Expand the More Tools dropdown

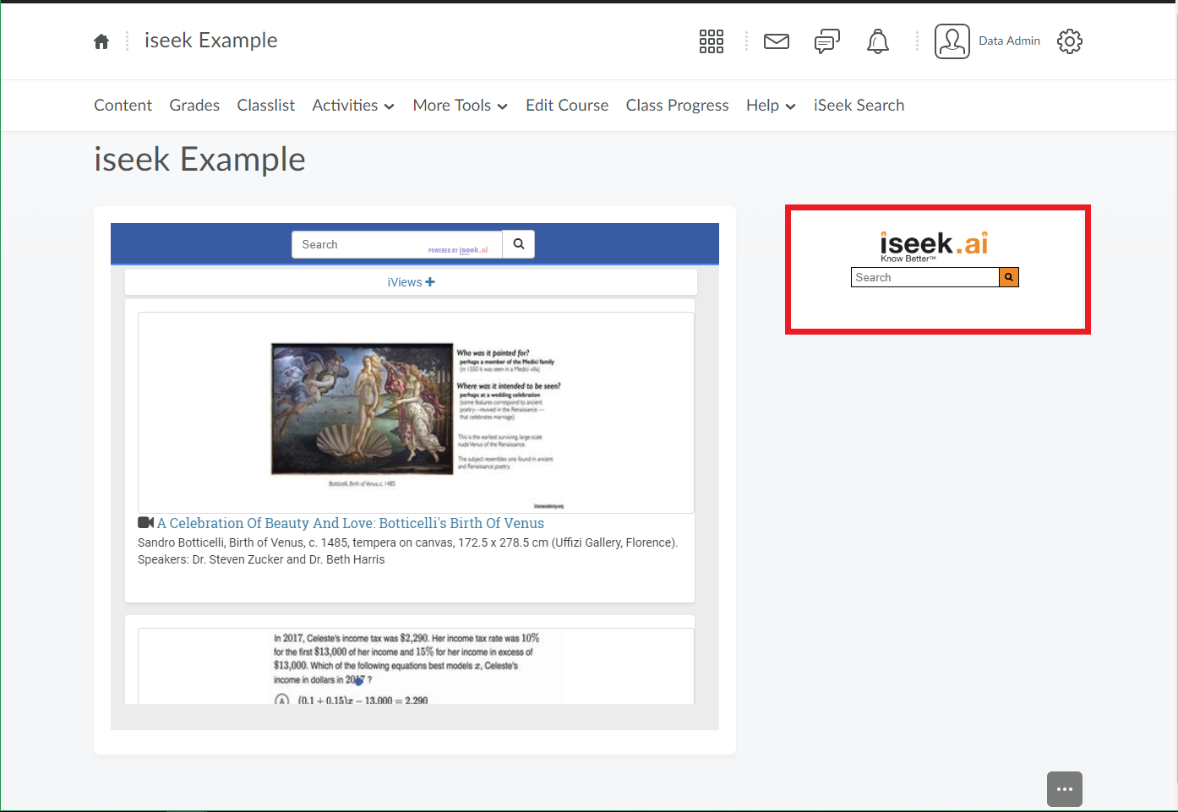460,106
